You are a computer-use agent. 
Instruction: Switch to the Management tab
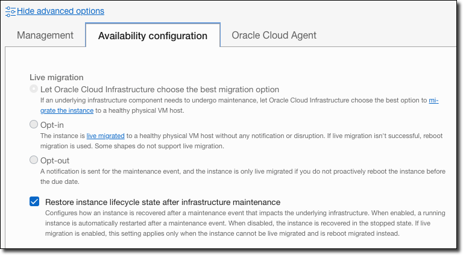click(x=45, y=35)
